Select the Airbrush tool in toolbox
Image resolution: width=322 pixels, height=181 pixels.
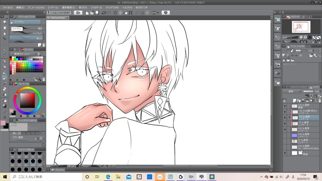(x=4, y=78)
